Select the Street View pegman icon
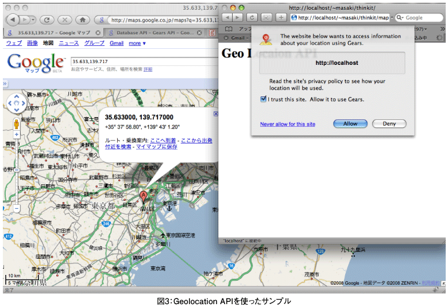This screenshot has height=307, width=448. click(x=17, y=123)
